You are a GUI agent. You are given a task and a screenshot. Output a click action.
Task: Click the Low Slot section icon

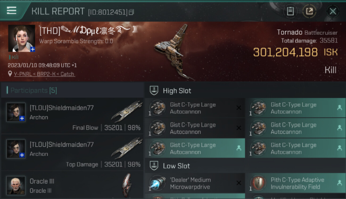pyautogui.click(x=154, y=166)
